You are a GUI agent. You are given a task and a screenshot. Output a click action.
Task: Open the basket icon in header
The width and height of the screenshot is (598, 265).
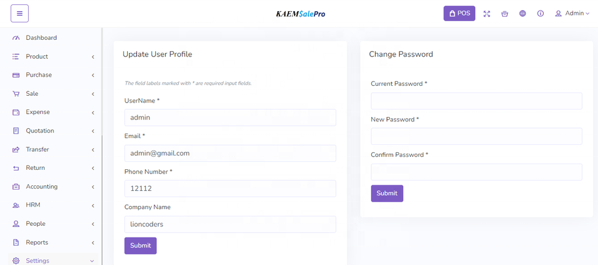point(505,14)
